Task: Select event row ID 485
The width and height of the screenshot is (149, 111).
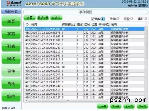Action: tap(84, 33)
